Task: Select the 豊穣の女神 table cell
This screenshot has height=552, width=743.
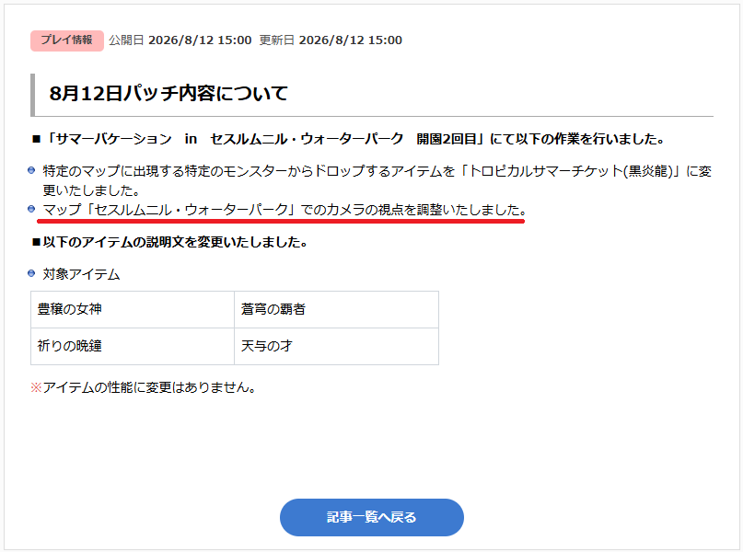Action: tap(133, 309)
